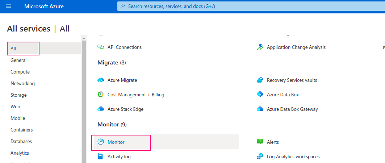Open the Alerts service
This screenshot has height=163, width=385.
point(273,142)
